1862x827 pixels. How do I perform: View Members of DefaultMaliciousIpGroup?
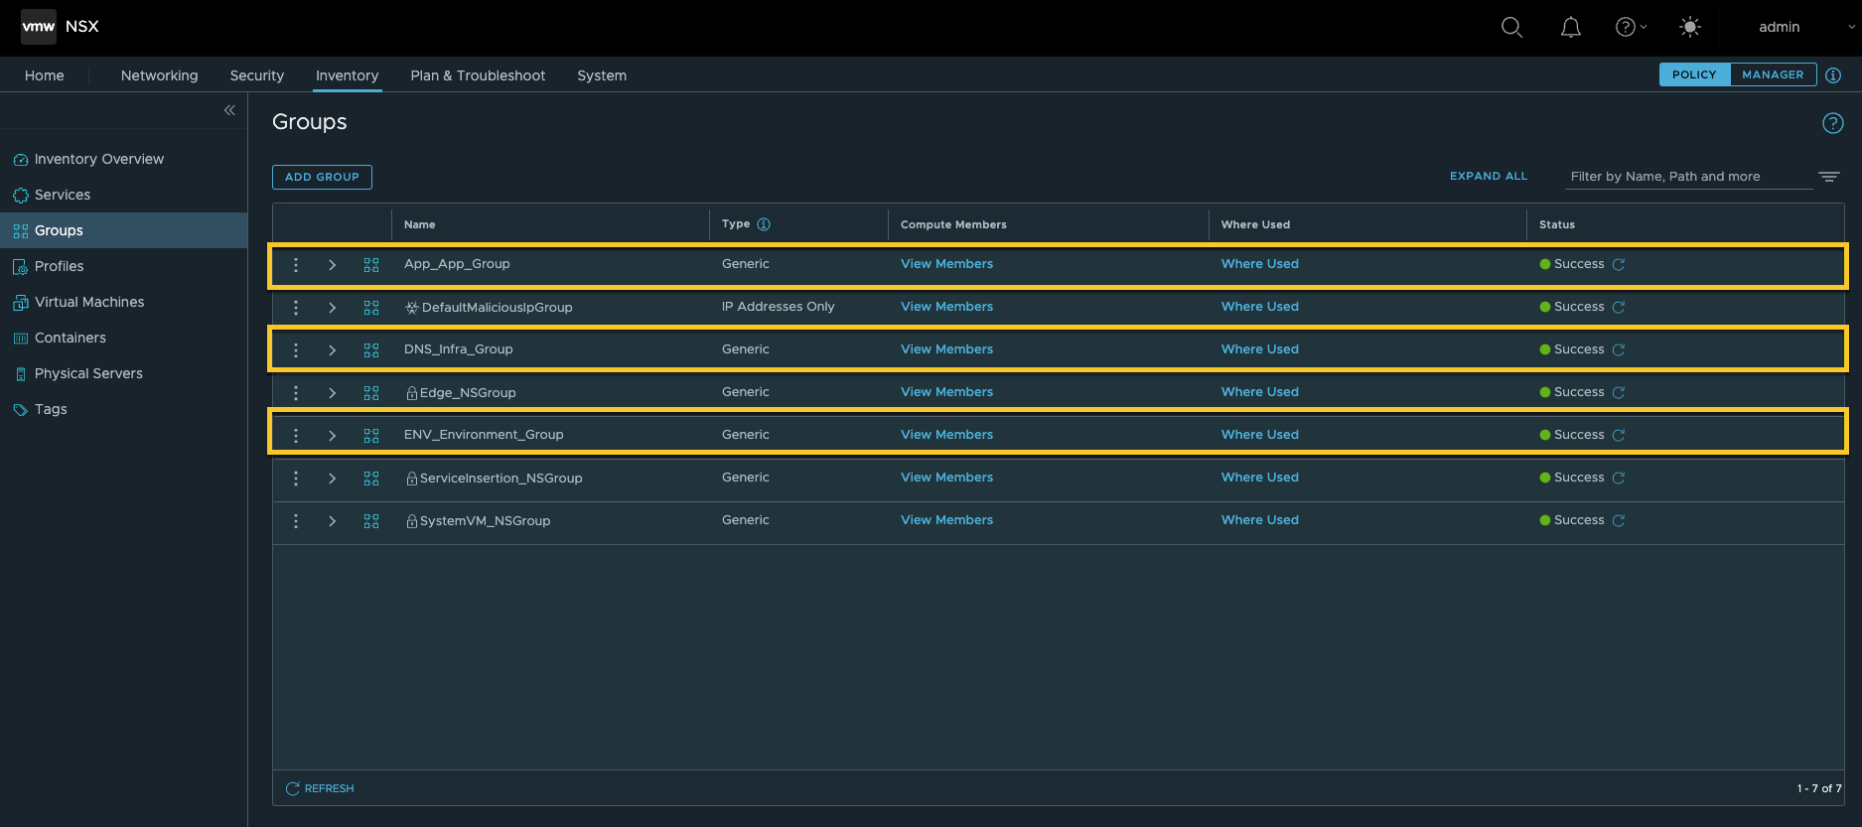point(946,307)
